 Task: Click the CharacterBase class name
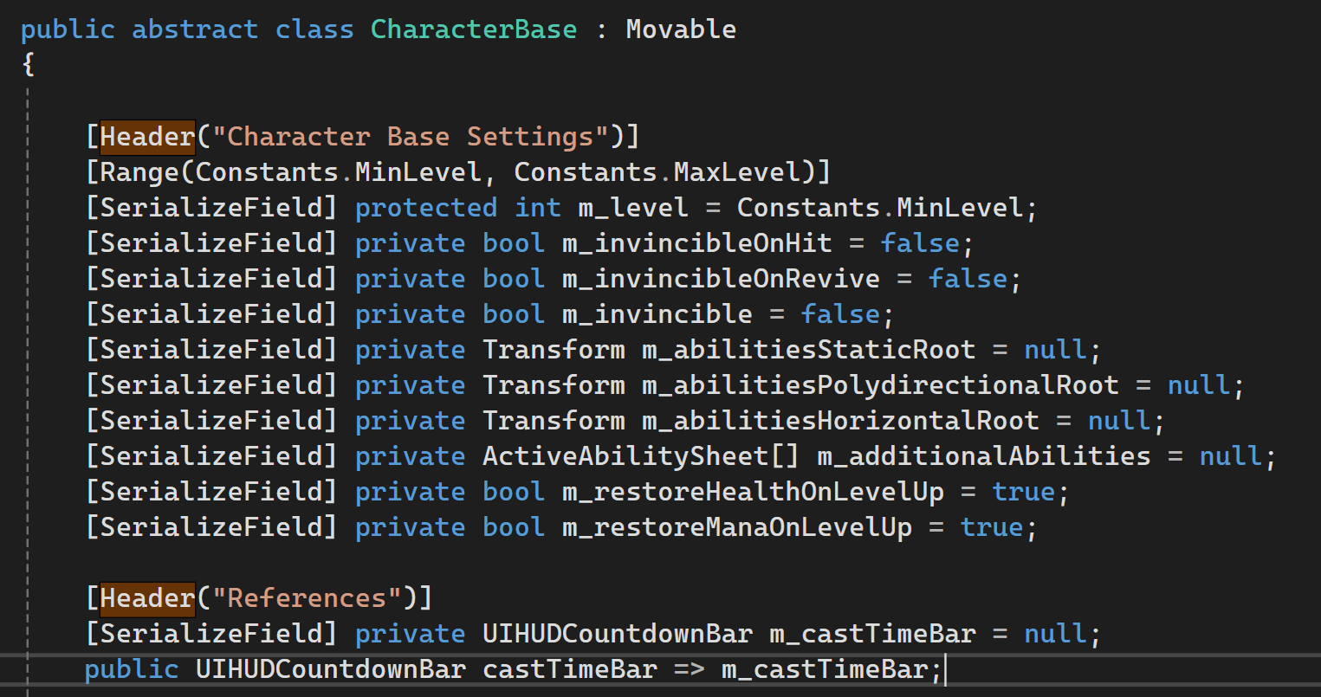pyautogui.click(x=473, y=29)
